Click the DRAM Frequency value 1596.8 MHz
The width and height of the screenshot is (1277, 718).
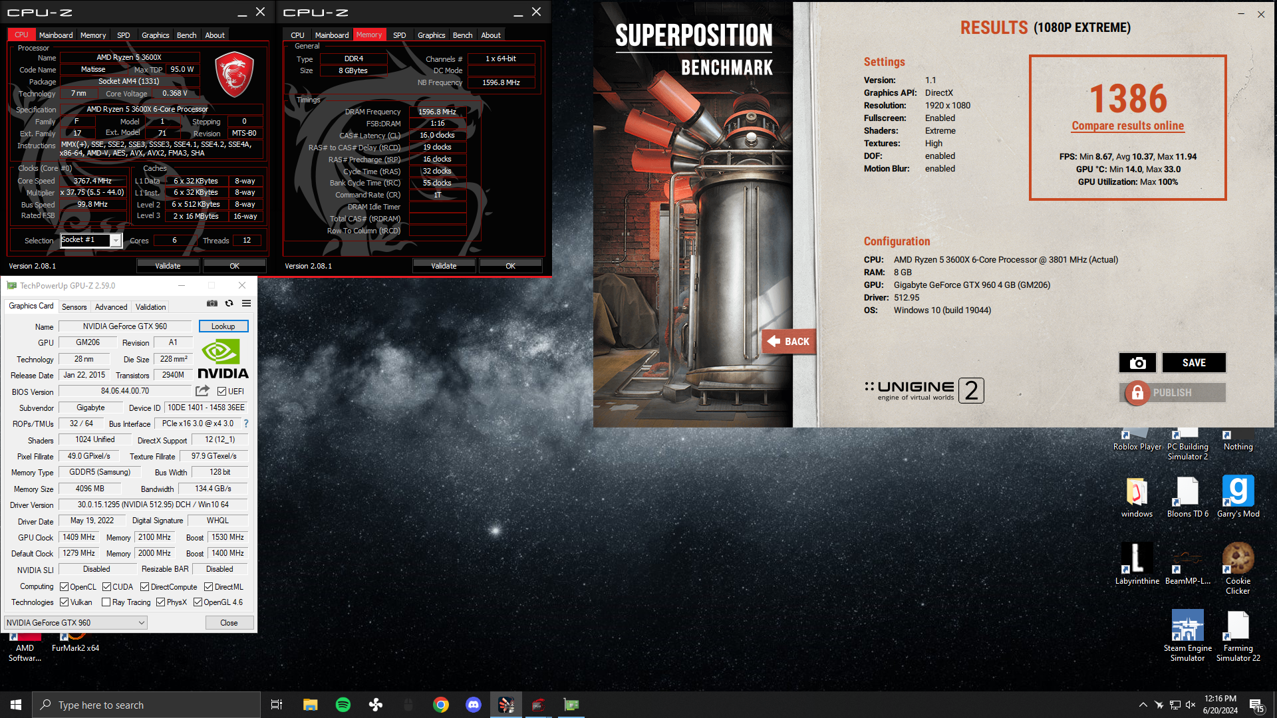[x=437, y=112]
